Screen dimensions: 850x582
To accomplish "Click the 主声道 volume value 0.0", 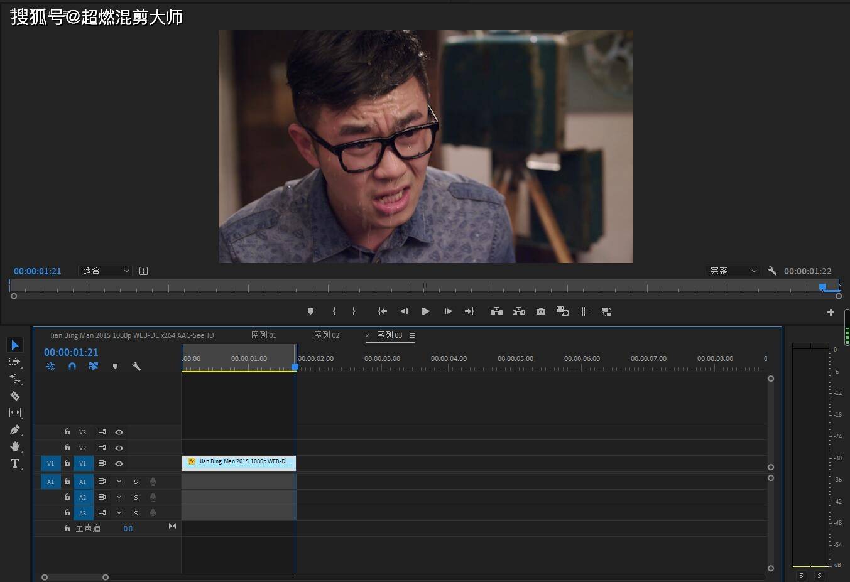I will click(x=128, y=529).
